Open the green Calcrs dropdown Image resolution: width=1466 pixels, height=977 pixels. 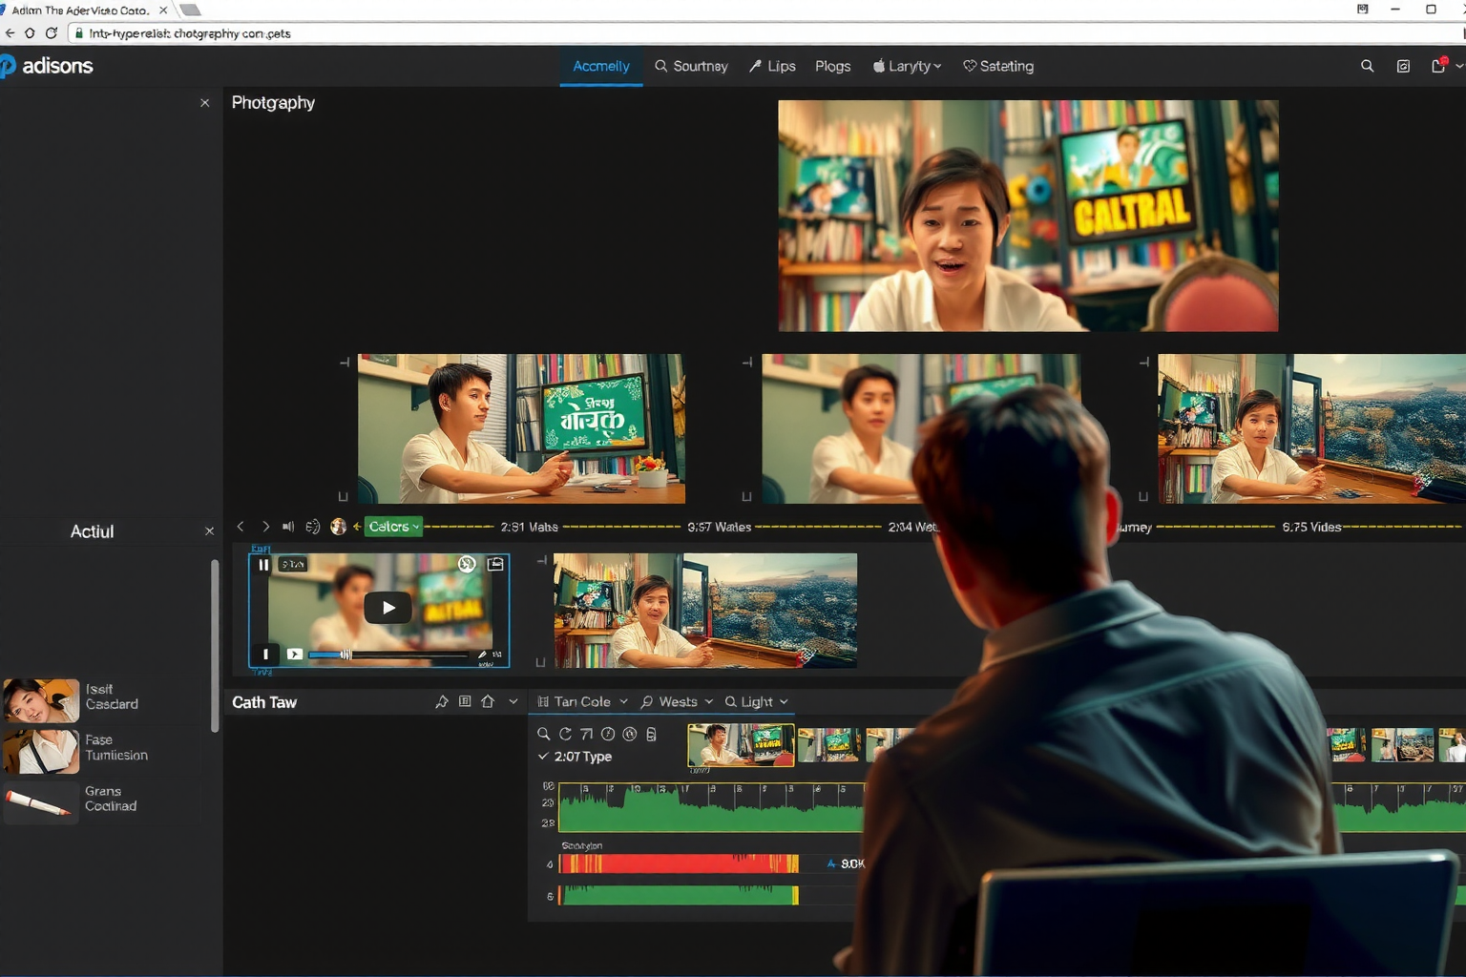pos(393,527)
